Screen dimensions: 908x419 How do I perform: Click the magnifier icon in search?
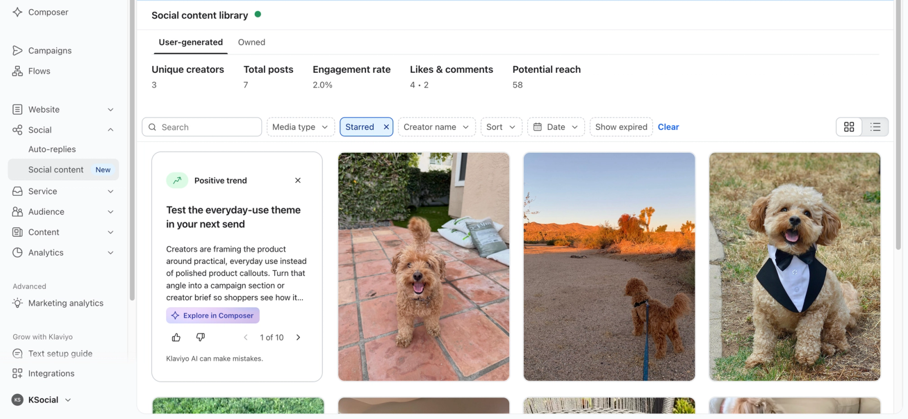click(152, 127)
